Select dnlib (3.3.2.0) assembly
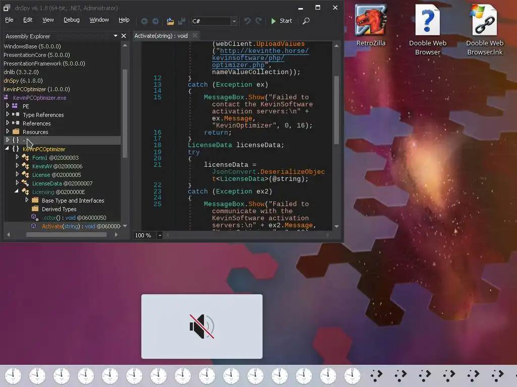This screenshot has height=387, width=517. click(x=21, y=72)
